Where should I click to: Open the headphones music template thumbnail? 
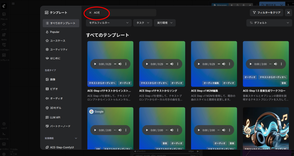click(266, 127)
